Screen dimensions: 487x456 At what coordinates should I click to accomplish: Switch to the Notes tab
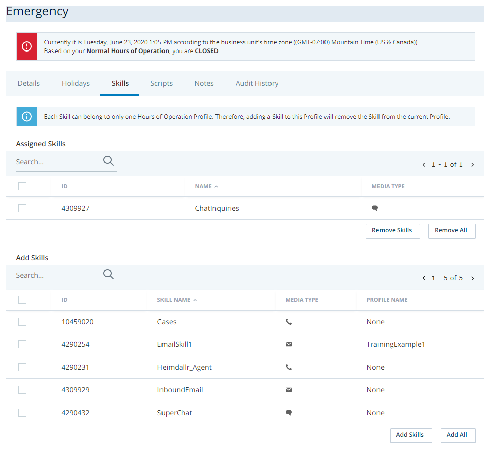pos(204,83)
